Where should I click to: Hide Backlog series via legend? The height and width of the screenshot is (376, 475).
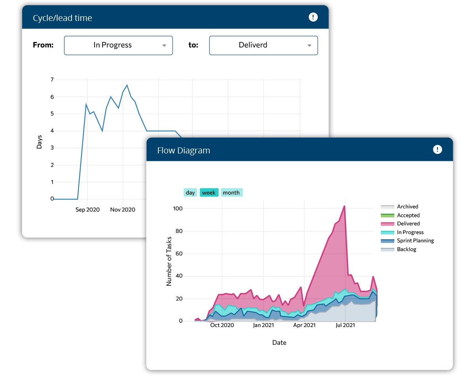coord(407,249)
